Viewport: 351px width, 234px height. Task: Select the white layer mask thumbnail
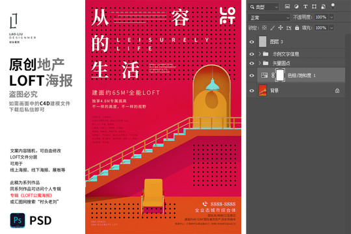(x=279, y=75)
